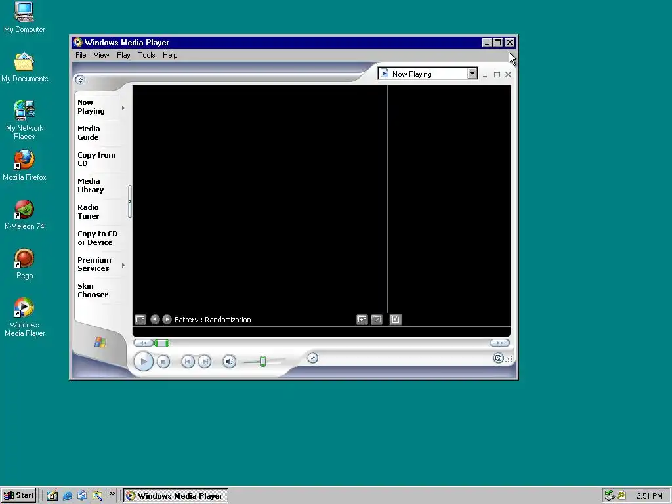Click the 'Battery : Randomization' visualization label
The height and width of the screenshot is (504, 672).
[x=213, y=320]
